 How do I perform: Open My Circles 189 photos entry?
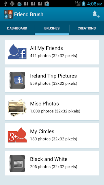(52, 135)
